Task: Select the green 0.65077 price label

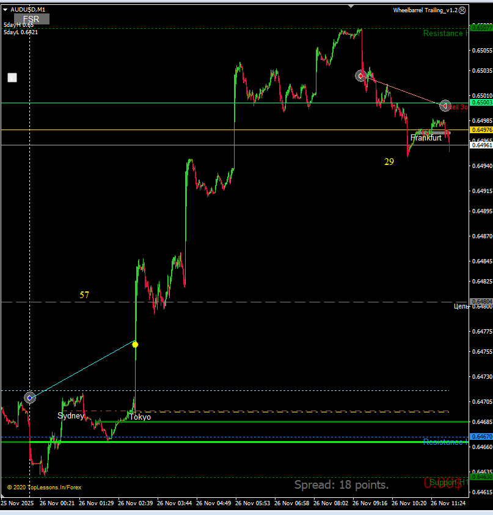Action: (481, 27)
